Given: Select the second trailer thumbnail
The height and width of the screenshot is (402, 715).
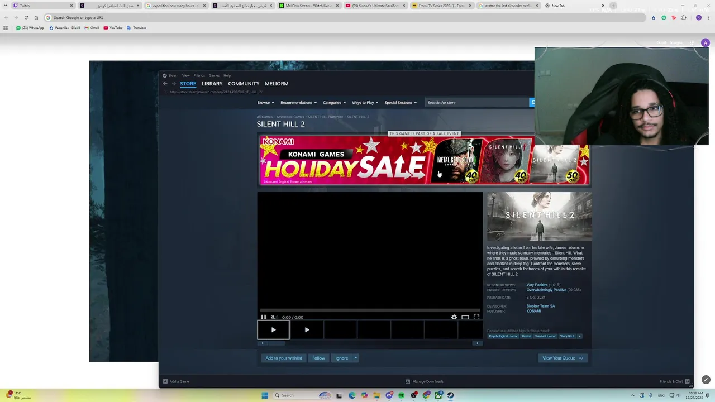Looking at the screenshot, I should (x=307, y=330).
